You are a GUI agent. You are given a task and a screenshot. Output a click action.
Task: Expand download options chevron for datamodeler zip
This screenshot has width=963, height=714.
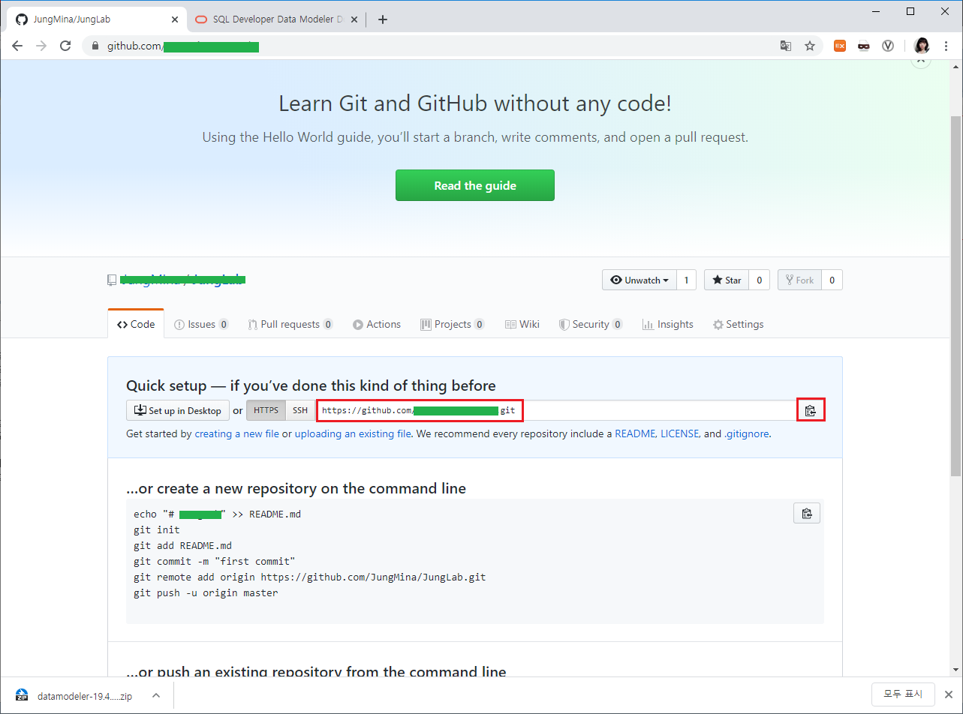point(156,695)
